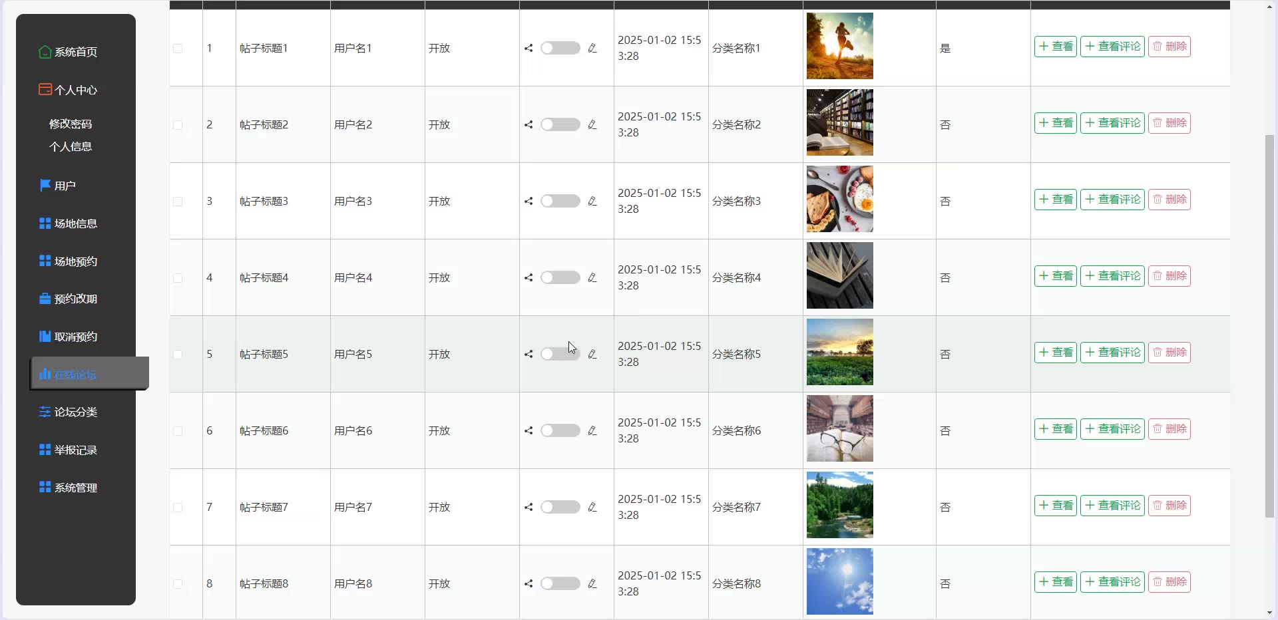Click the grid icon beside 场地预约
Viewport: 1278px width, 620px height.
(45, 261)
